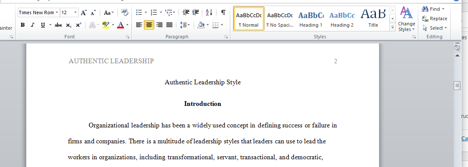Toggle Superscript formatting
Image resolution: width=468 pixels, height=167 pixels.
(x=78, y=25)
